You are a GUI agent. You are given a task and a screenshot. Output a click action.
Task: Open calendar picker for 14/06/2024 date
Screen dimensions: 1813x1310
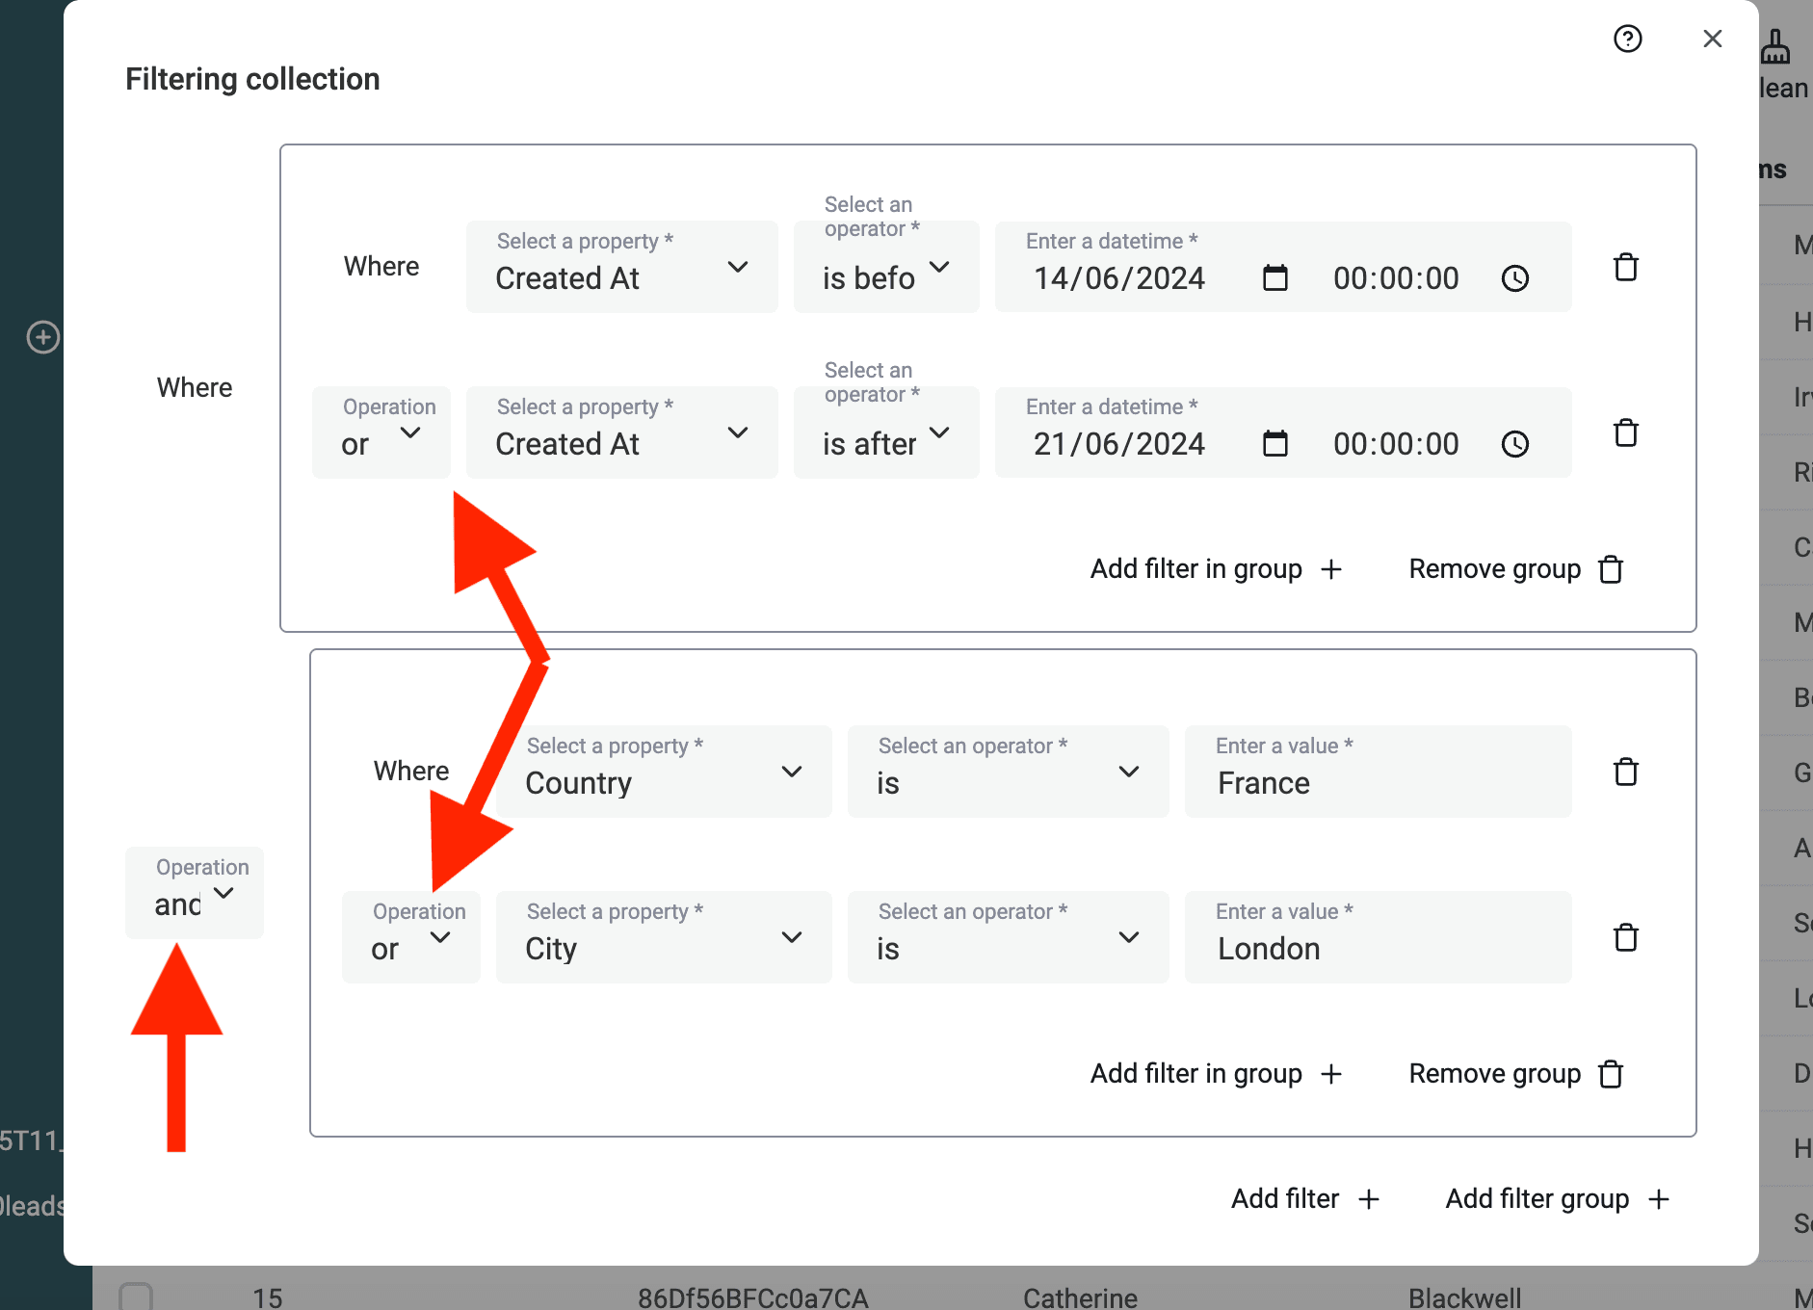pos(1274,278)
